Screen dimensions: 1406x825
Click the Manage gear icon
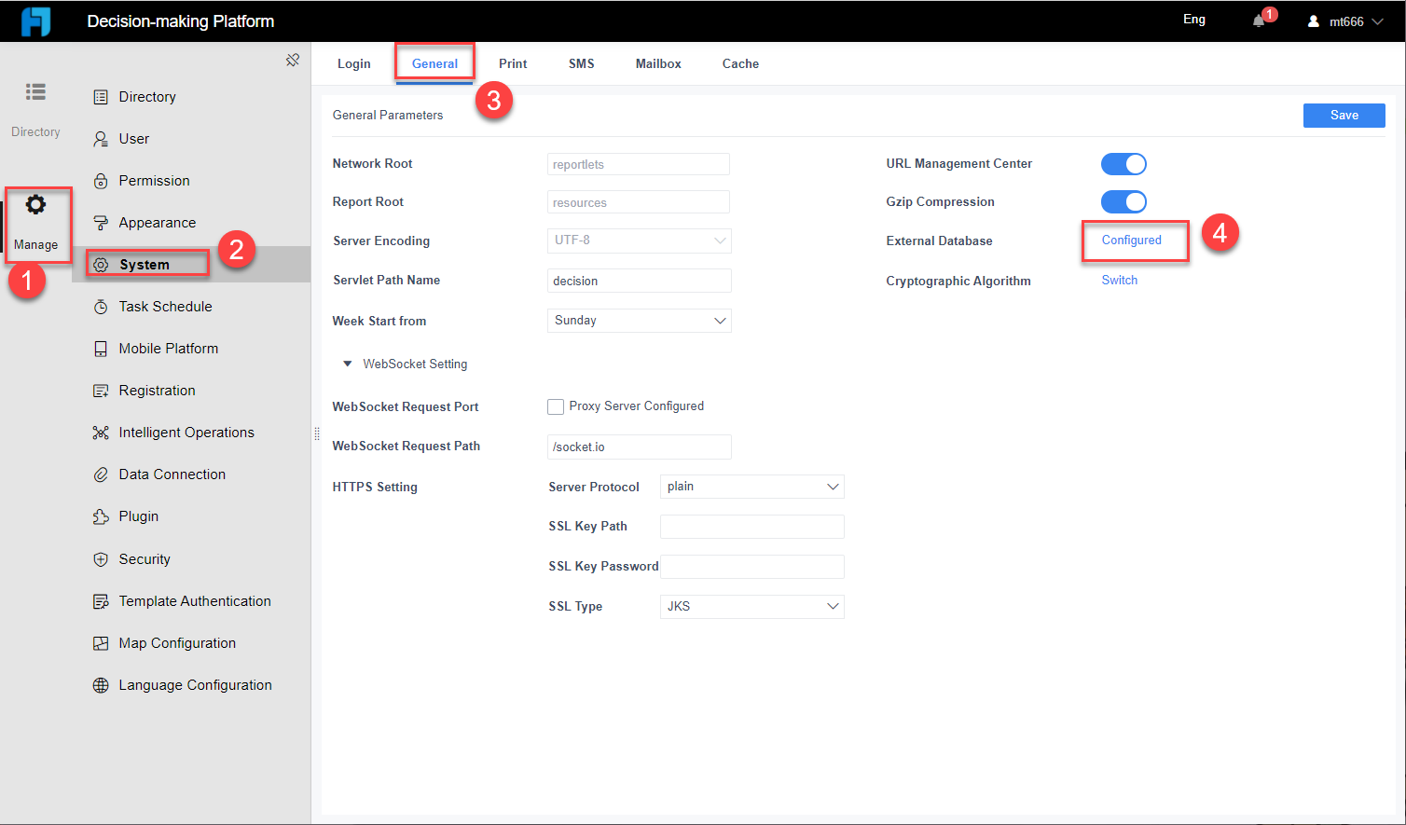[x=35, y=203]
